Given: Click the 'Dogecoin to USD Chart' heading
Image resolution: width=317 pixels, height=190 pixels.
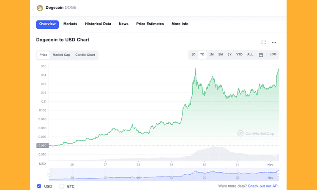Looking at the screenshot, I should click(x=63, y=40).
